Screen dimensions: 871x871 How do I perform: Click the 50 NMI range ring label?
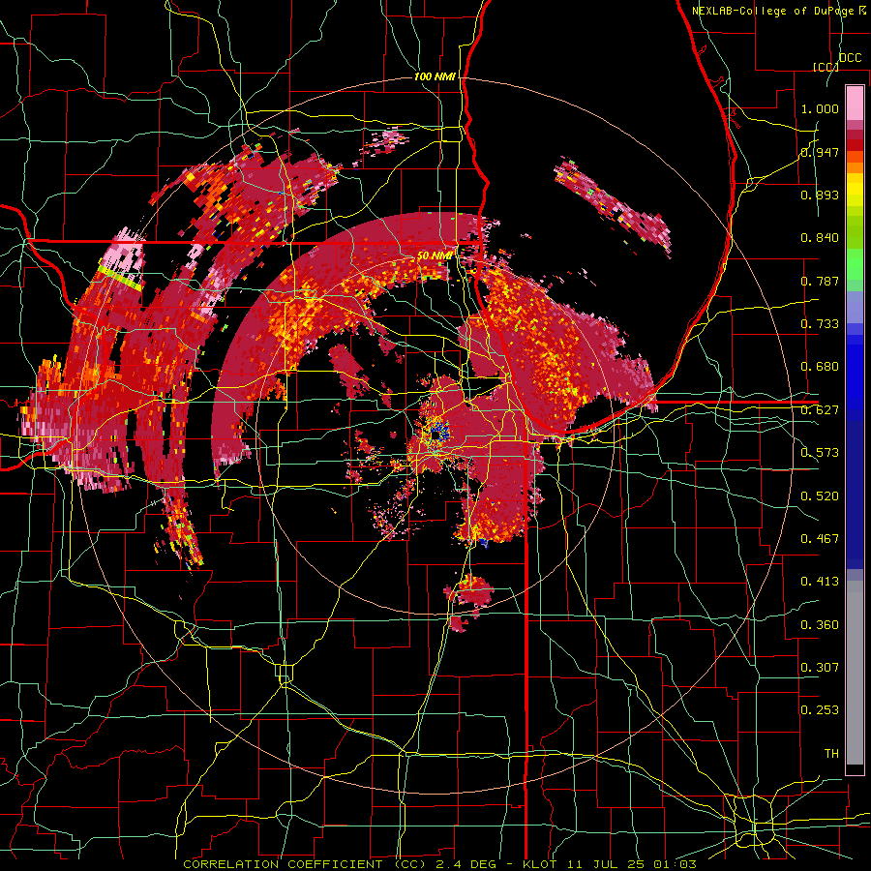(435, 255)
